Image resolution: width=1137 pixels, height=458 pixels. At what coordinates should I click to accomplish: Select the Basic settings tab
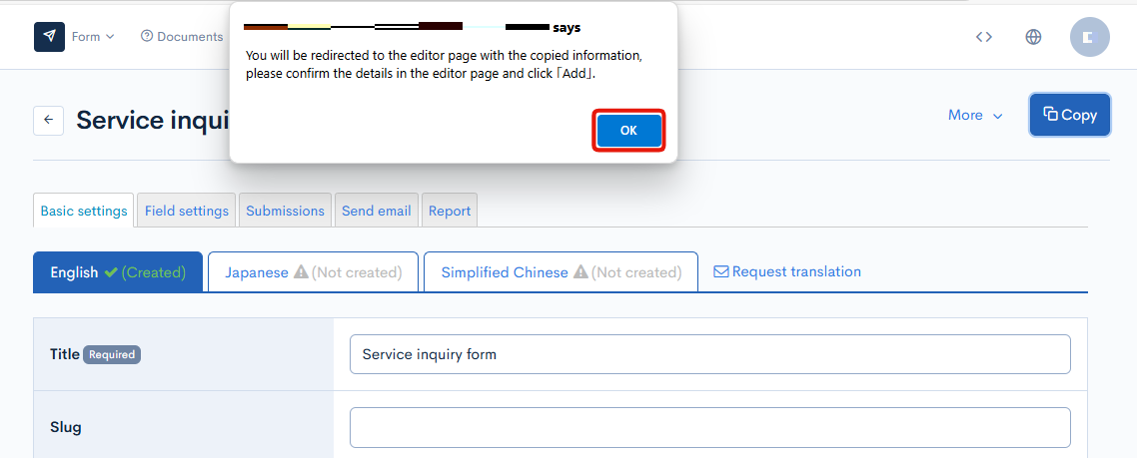coord(84,211)
